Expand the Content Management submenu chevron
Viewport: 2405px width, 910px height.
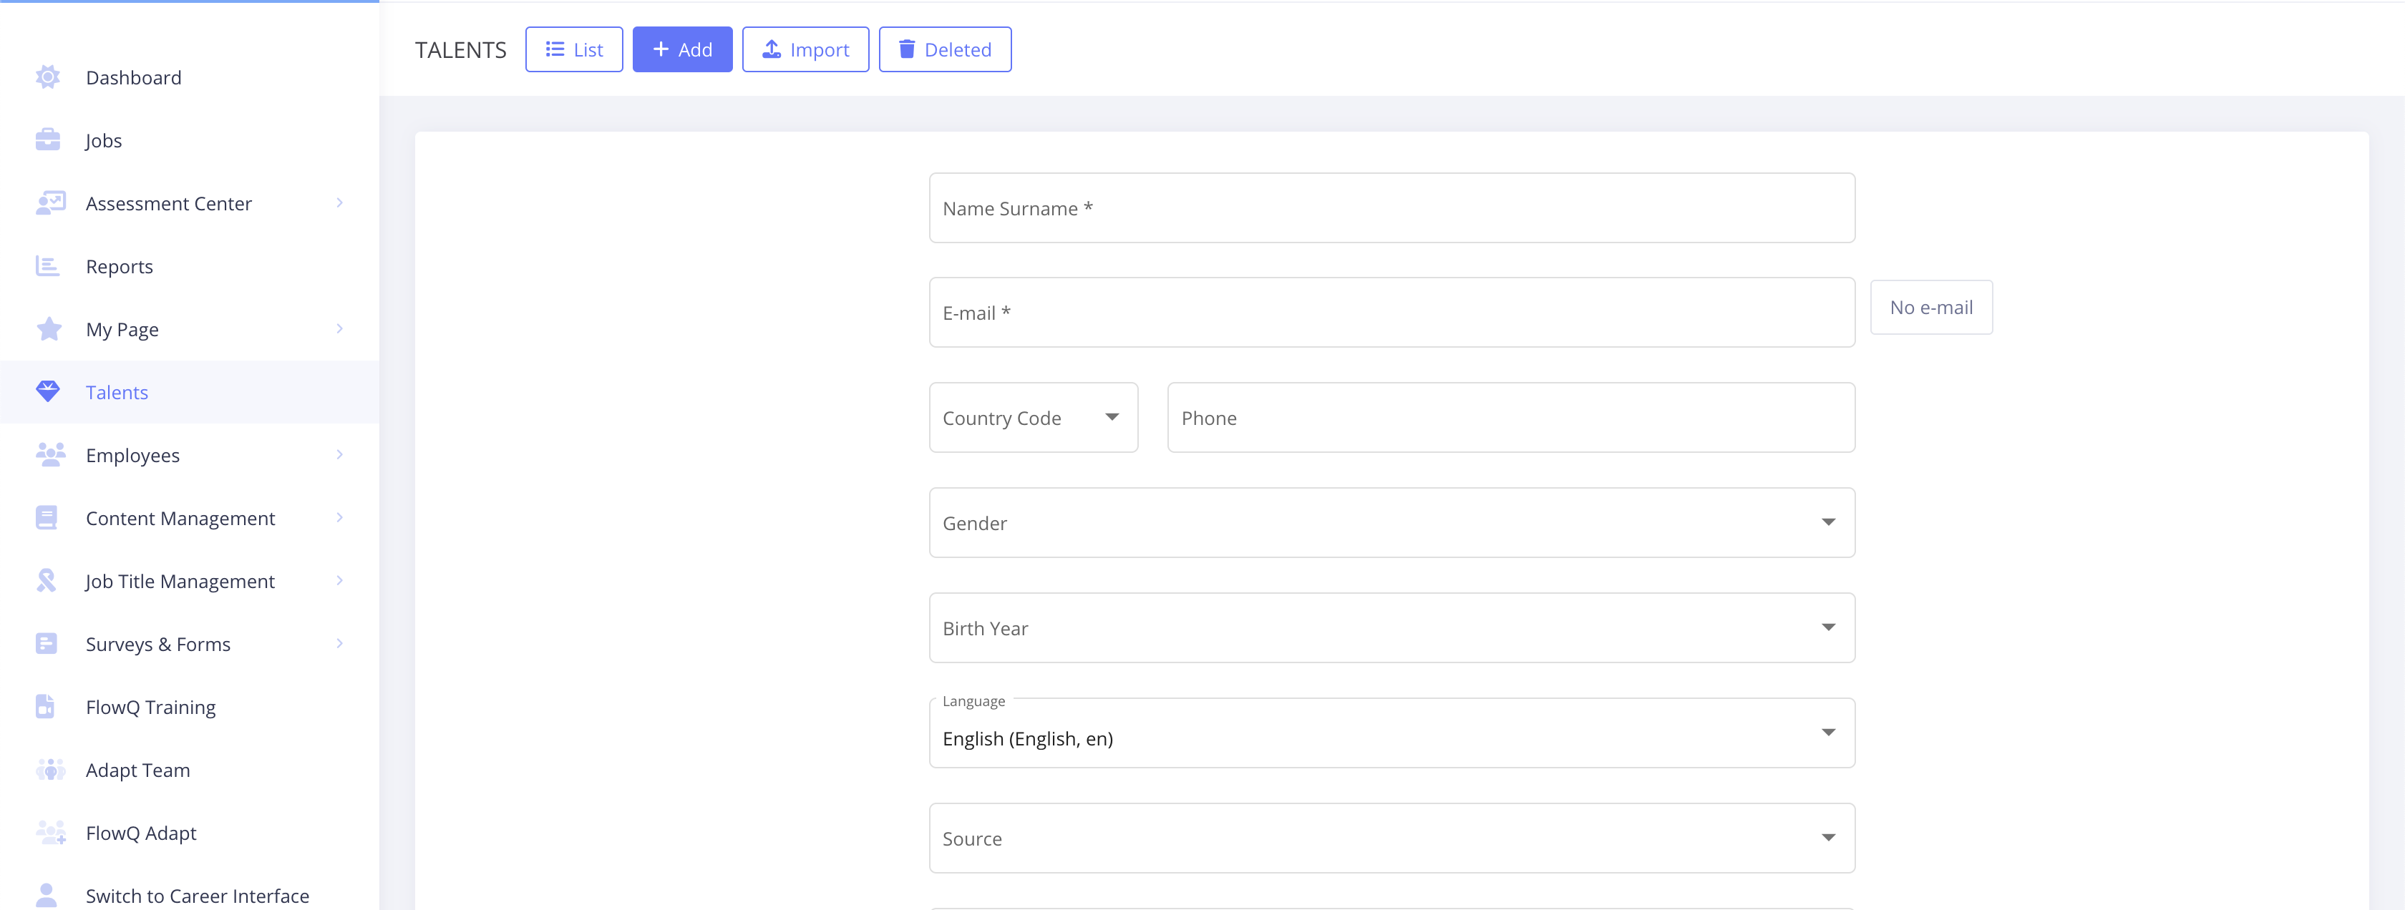[340, 517]
